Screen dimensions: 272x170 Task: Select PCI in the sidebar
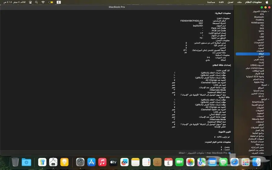coord(262,25)
